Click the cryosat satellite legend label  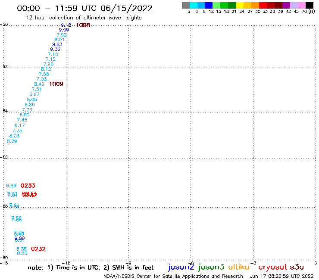[273, 268]
